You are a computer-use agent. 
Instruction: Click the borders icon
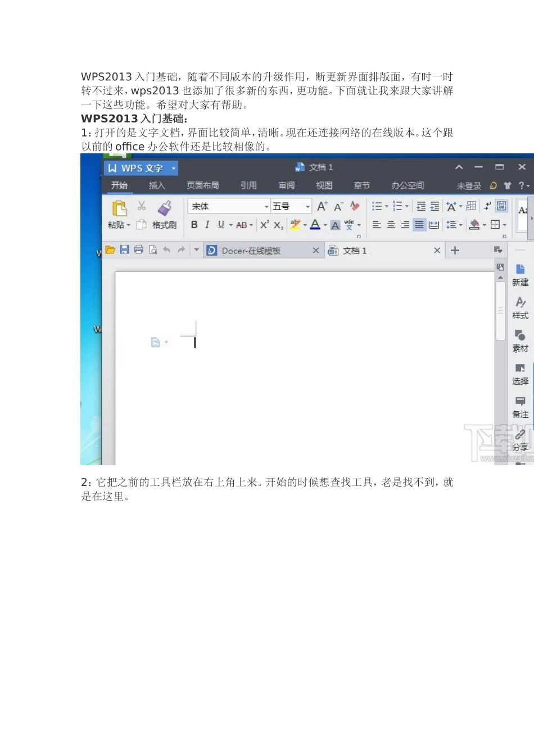(495, 225)
